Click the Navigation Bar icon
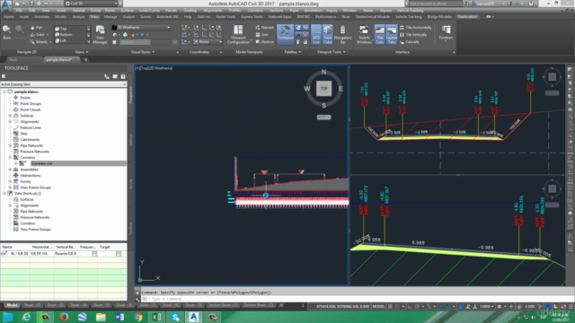Viewport: 575px width, 323px height. coord(342,35)
